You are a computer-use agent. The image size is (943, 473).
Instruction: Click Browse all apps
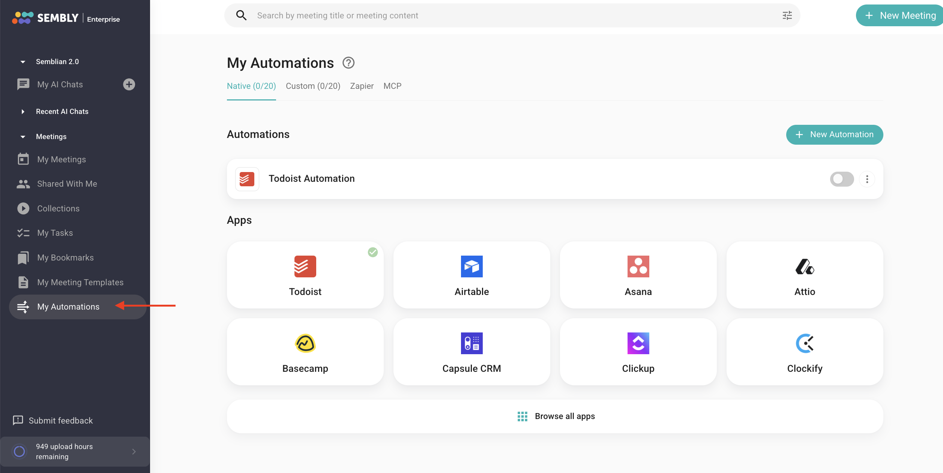(x=555, y=416)
